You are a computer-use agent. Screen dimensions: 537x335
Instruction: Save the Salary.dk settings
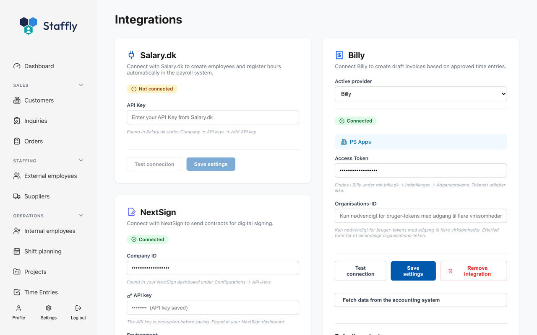coord(211,164)
